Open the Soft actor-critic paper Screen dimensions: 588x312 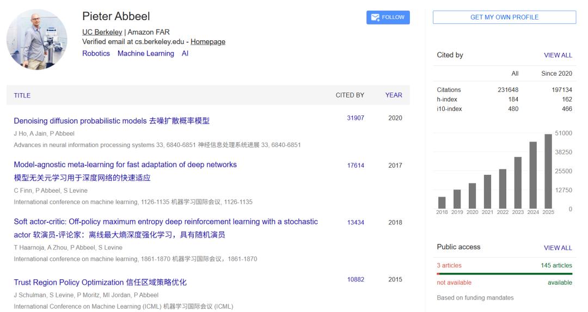pos(166,222)
